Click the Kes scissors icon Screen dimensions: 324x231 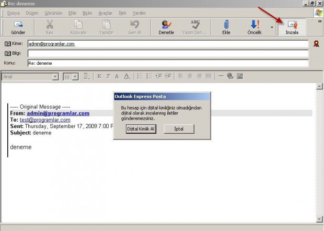50,25
